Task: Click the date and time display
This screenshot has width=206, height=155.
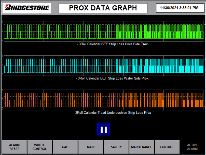Action: click(179, 8)
